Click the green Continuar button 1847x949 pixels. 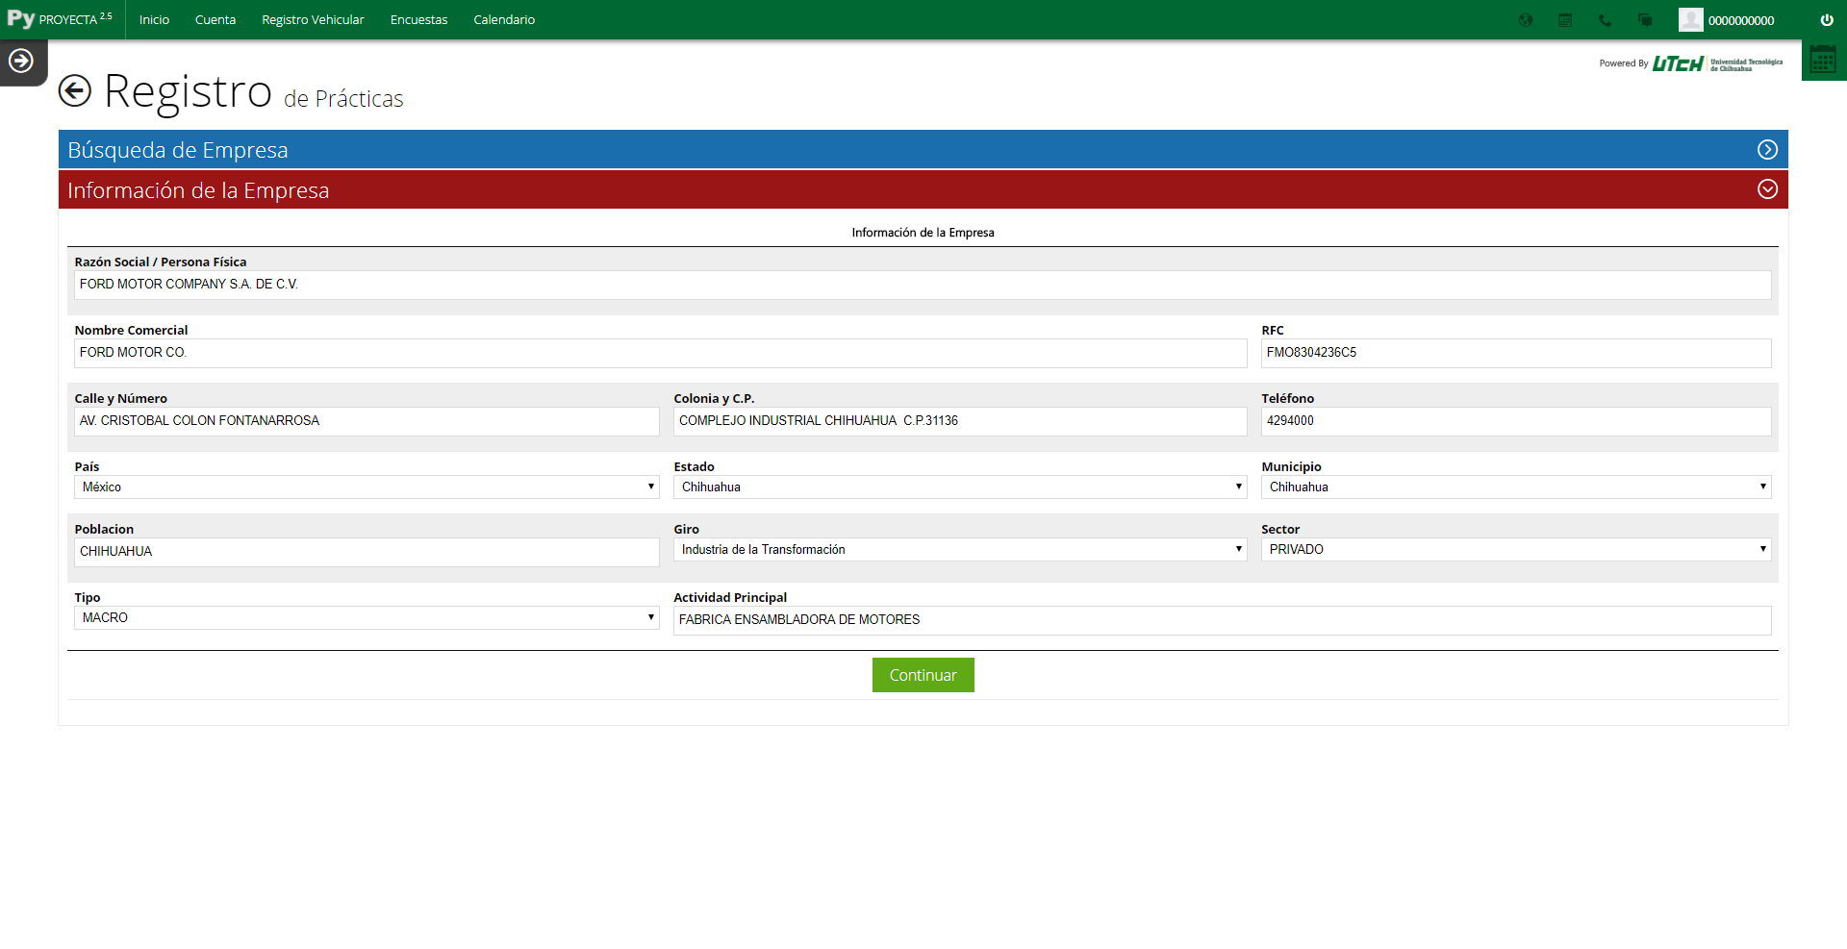point(923,675)
